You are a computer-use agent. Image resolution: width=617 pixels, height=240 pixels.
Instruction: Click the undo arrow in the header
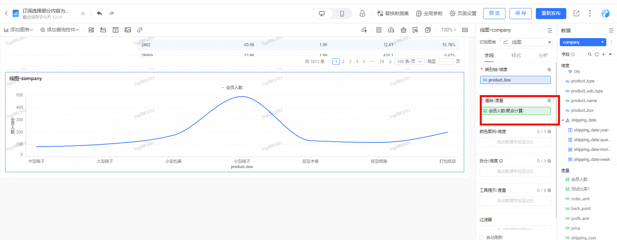pyautogui.click(x=99, y=13)
